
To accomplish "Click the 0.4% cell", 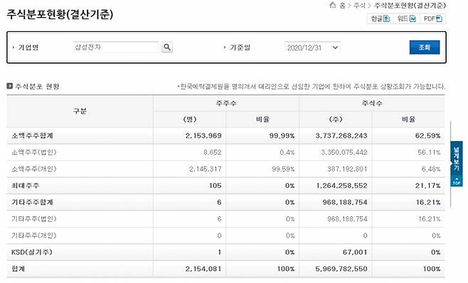I will point(287,152).
